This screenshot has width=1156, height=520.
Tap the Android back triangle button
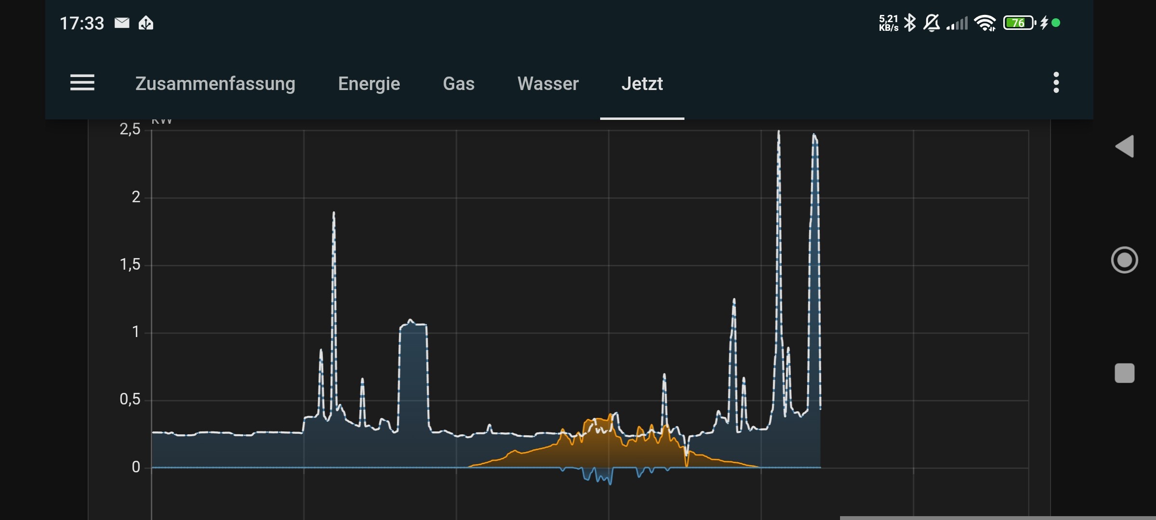click(1125, 146)
